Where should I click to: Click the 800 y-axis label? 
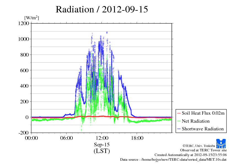pyautogui.click(x=25, y=55)
